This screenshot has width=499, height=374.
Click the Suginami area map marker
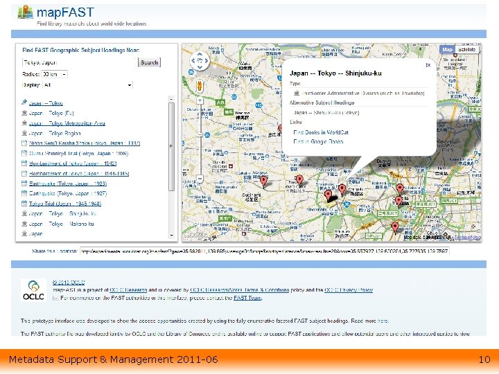pos(263,181)
